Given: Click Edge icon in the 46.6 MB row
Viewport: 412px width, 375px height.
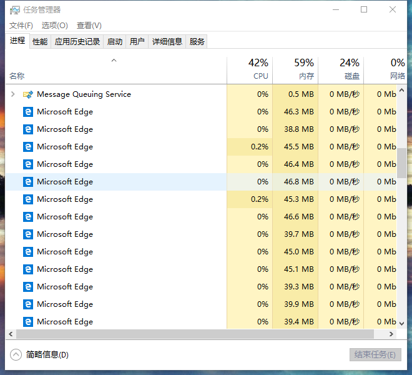Looking at the screenshot, I should point(28,217).
